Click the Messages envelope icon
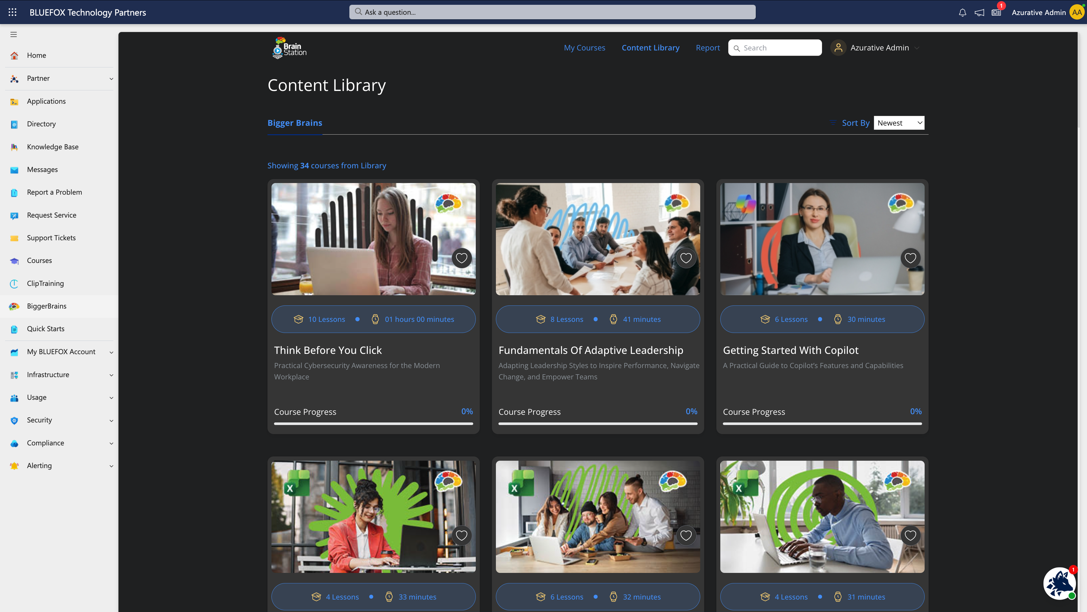1087x612 pixels. tap(14, 169)
